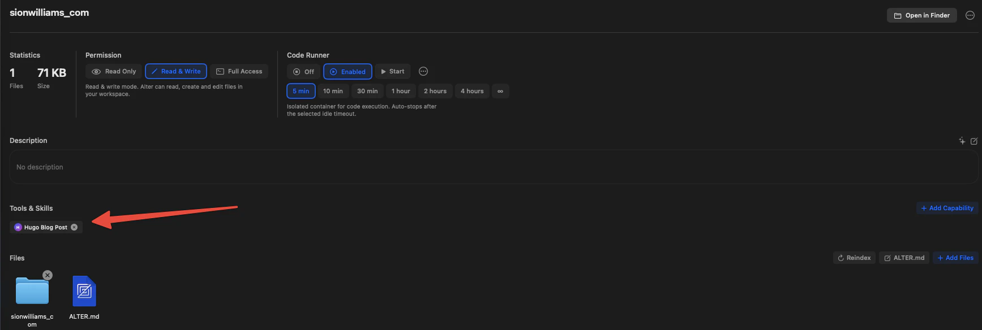The width and height of the screenshot is (982, 330).
Task: Select the ALTER.md file icon
Action: [x=84, y=291]
